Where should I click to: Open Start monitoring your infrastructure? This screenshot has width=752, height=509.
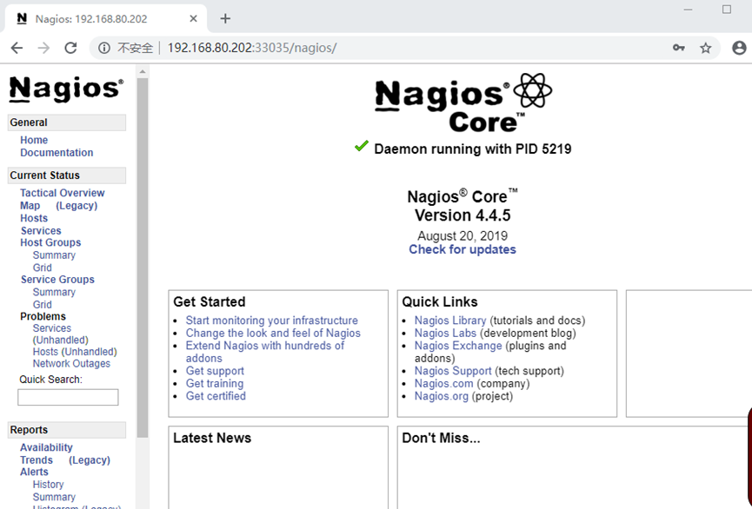pyautogui.click(x=271, y=321)
